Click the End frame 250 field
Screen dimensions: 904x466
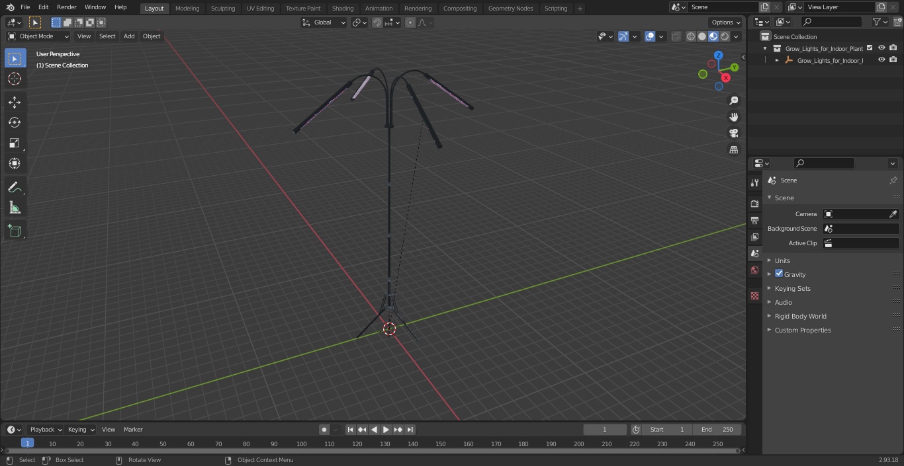(x=717, y=430)
